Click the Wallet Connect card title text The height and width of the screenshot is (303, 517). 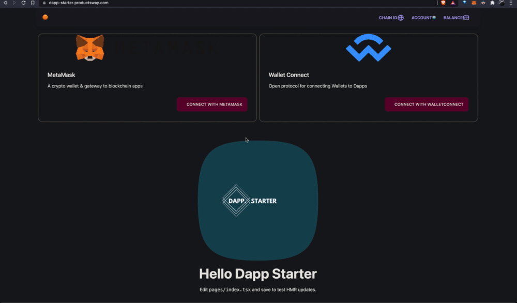pyautogui.click(x=288, y=75)
